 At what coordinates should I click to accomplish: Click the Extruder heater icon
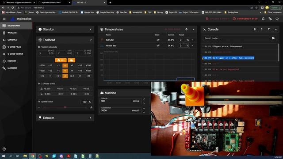(x=102, y=40)
